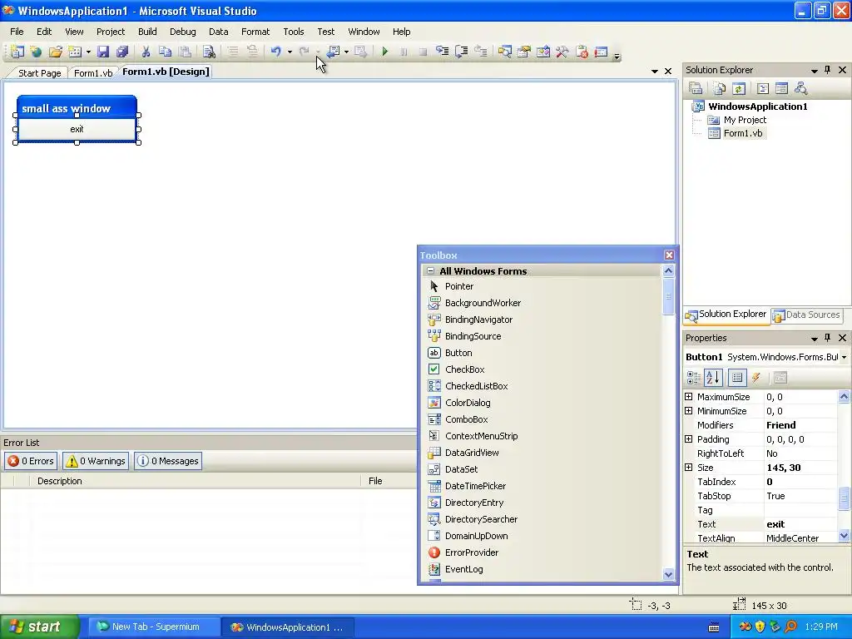Expand the MinimumSize property

pyautogui.click(x=688, y=411)
